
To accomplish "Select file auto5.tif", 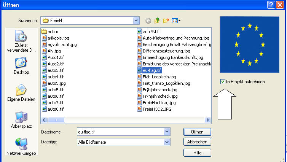I will pyautogui.click(x=53, y=90).
